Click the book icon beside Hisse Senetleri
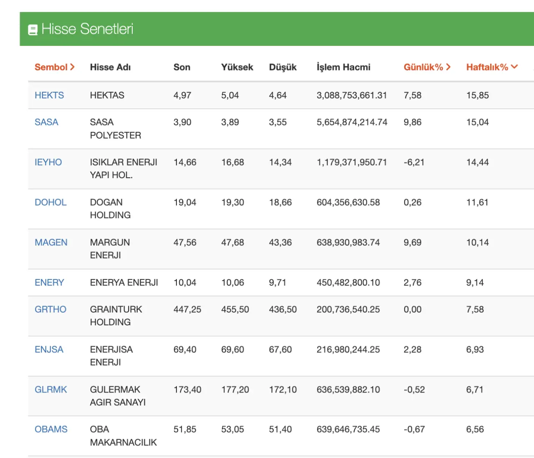Image resolution: width=534 pixels, height=458 pixels. pyautogui.click(x=33, y=30)
